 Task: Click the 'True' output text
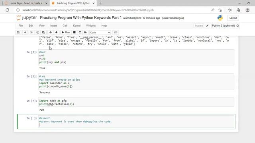point(42,68)
